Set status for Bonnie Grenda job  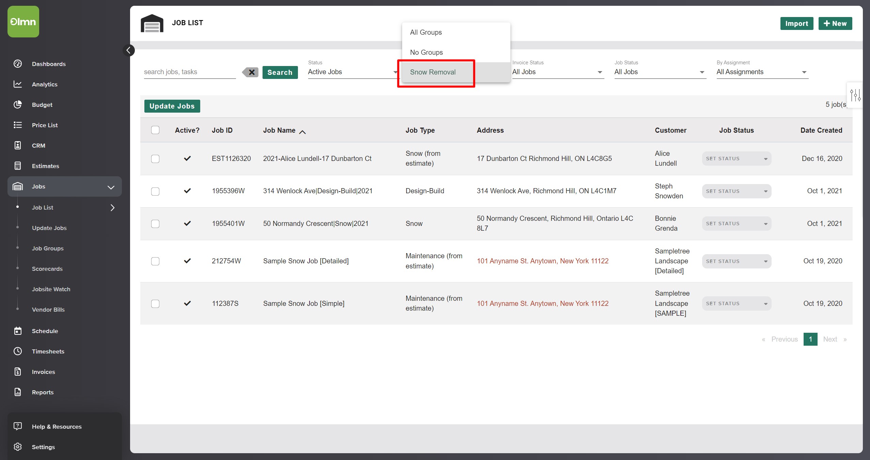(736, 224)
